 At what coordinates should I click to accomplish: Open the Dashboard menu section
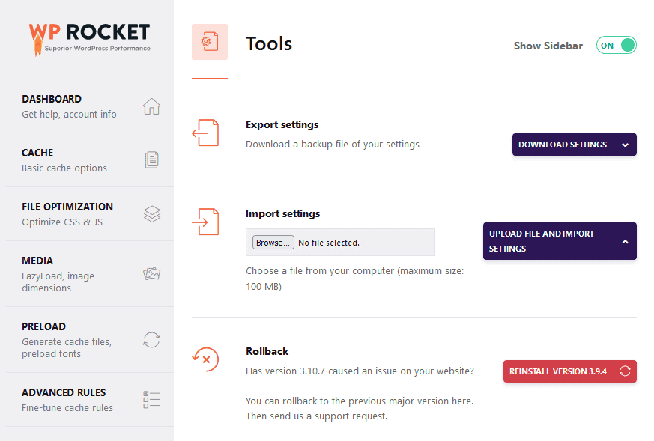[90, 106]
